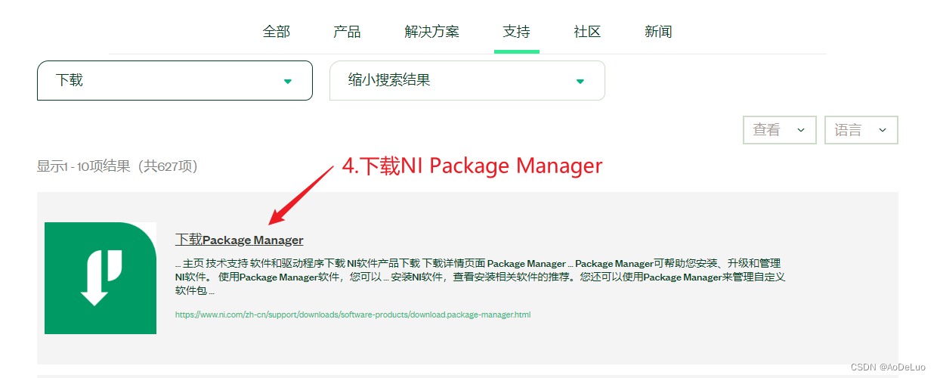Open the 下载Package Manager result link
937x378 pixels.
[x=240, y=240]
